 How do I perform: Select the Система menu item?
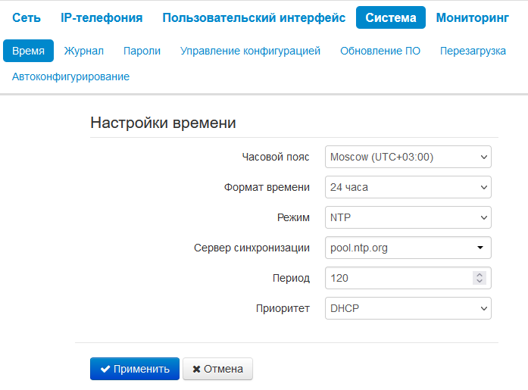tap(391, 17)
